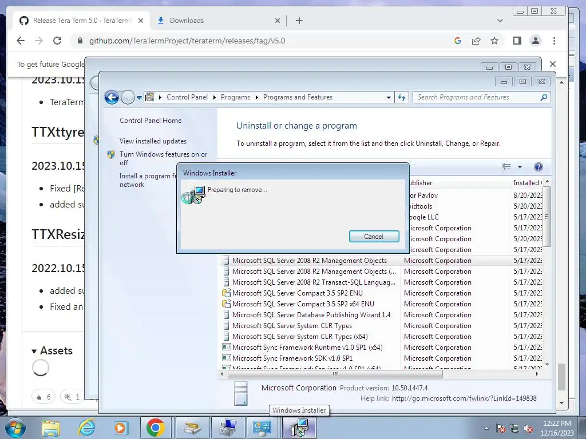Open Chrome side panel icon

517,41
